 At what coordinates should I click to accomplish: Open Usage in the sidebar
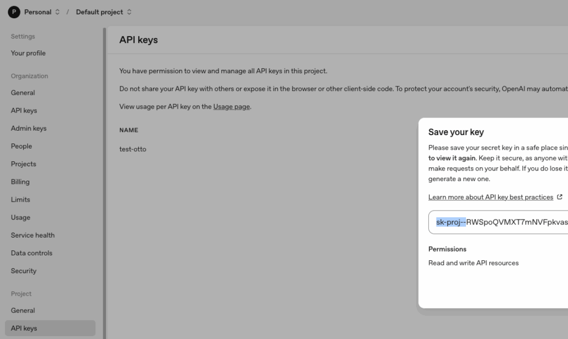point(21,217)
